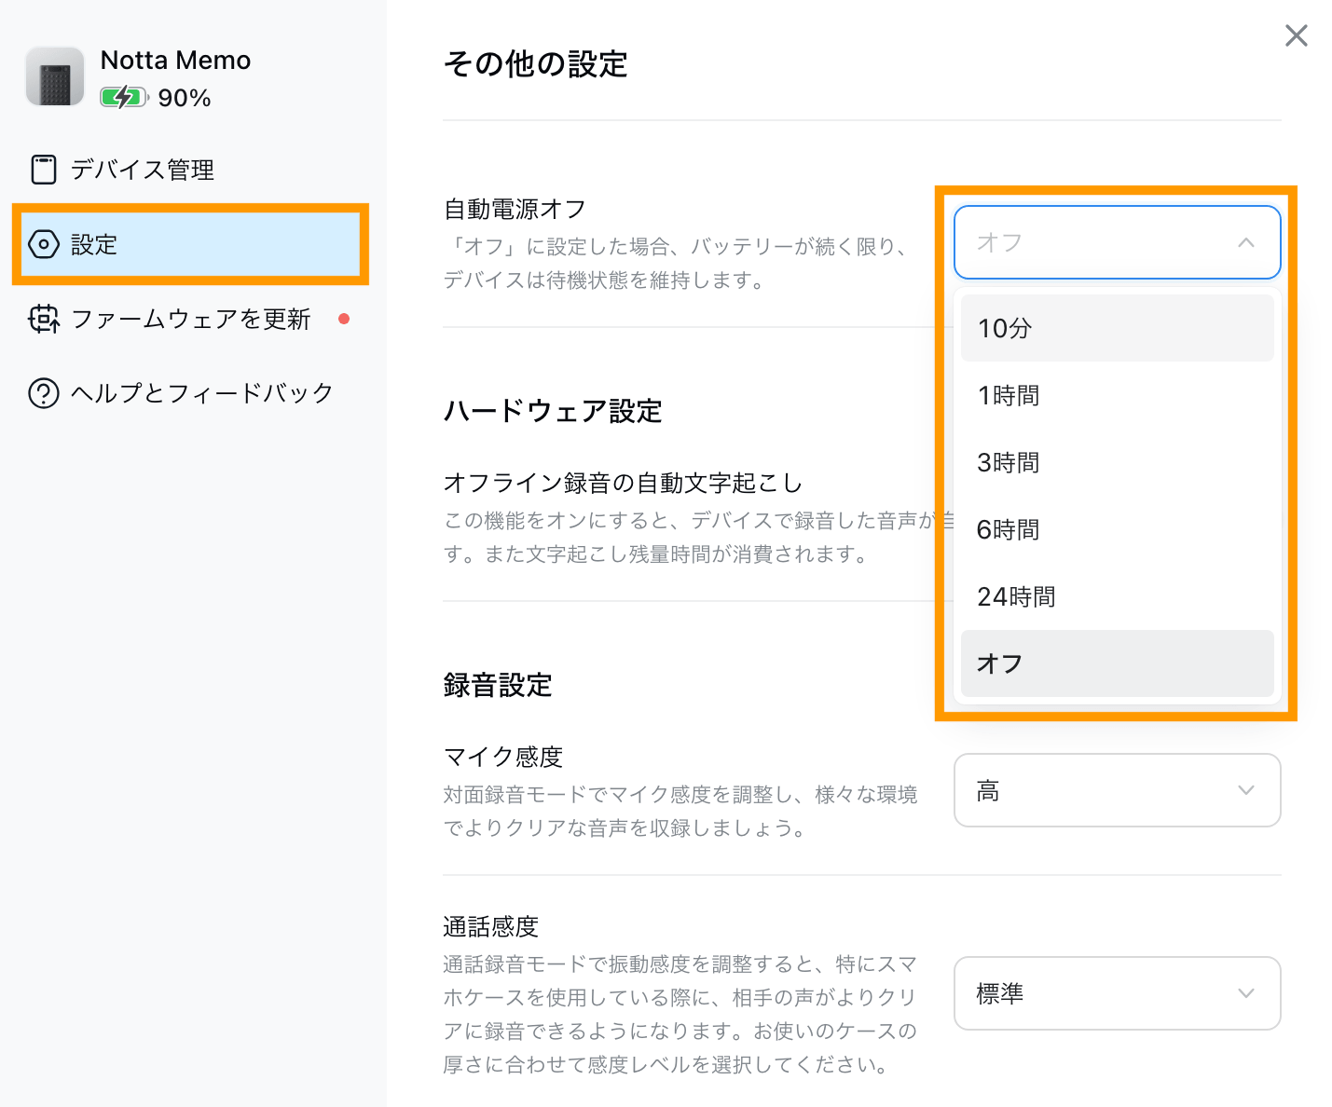
Task: Choose 1時間 auto power off
Action: click(1117, 395)
